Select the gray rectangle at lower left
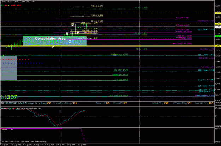This screenshot has height=146, width=221. (9, 68)
